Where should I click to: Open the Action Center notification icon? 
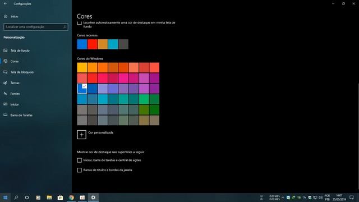coord(352,198)
